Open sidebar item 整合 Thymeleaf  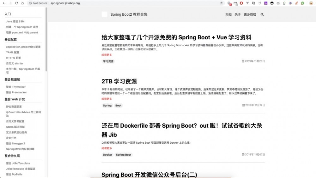click(16, 87)
